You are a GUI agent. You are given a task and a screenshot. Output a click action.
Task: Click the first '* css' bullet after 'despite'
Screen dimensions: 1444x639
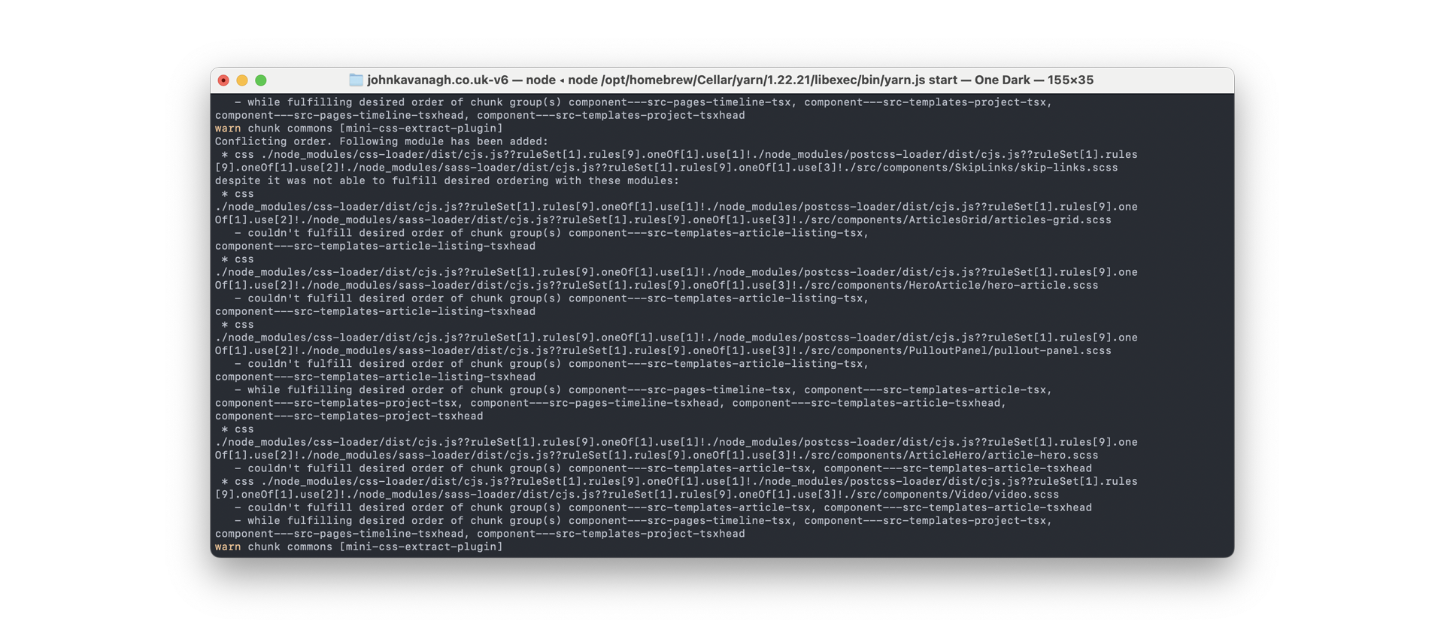tap(238, 194)
